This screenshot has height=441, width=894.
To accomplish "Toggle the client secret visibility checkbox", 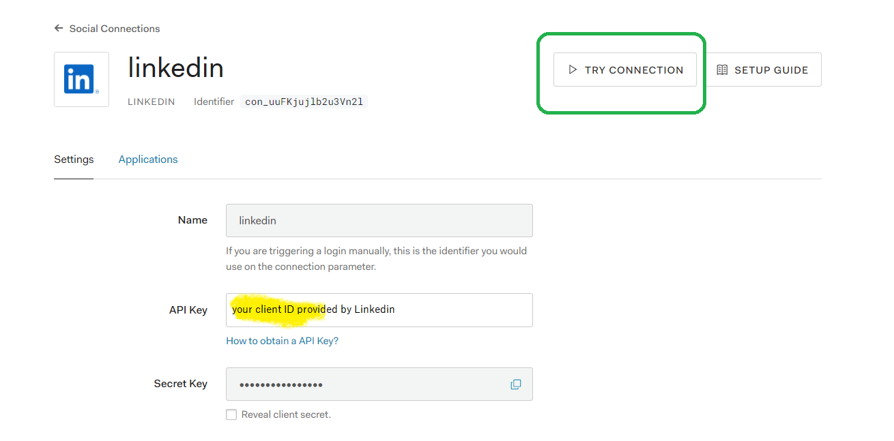I will coord(231,414).
